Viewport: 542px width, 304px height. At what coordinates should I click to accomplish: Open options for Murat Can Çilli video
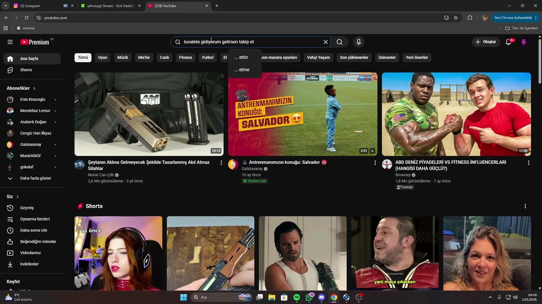[221, 163]
